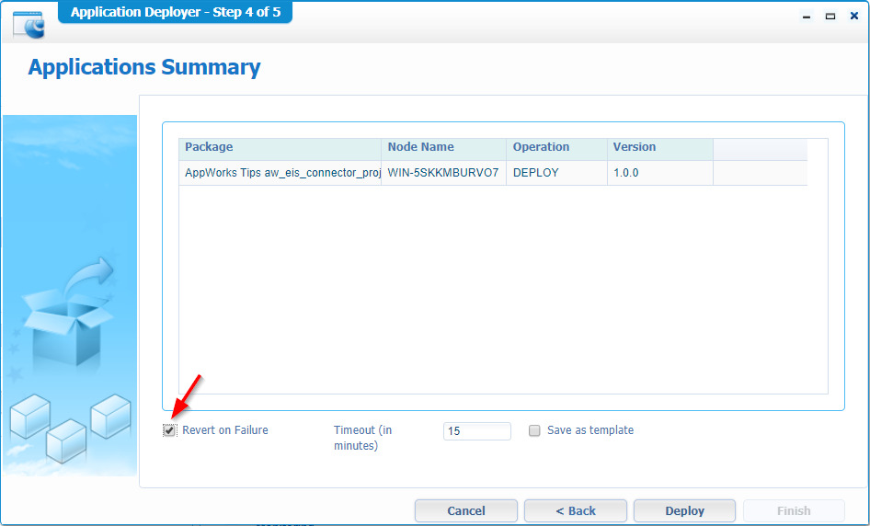
Task: Start deployment with the Deploy button
Action: [x=684, y=510]
